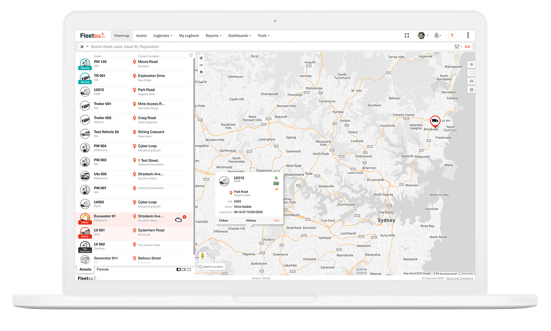Image resolution: width=551 pixels, height=331 pixels.
Task: Open the user profile dropdown
Action: coord(423,35)
